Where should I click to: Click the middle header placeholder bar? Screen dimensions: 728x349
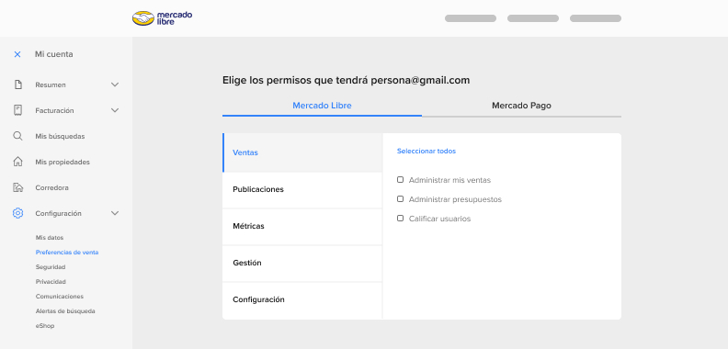coord(533,18)
